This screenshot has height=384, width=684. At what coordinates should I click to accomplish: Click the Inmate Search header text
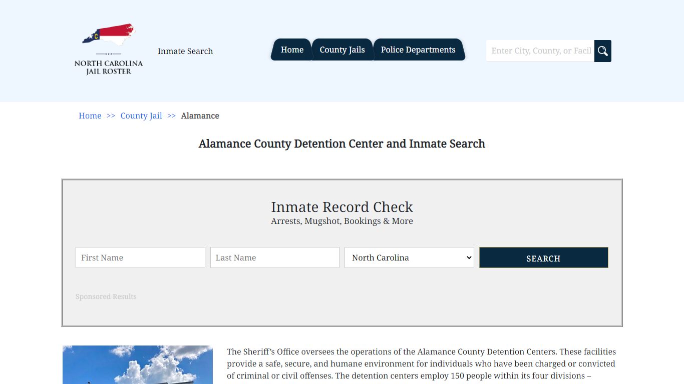click(185, 51)
